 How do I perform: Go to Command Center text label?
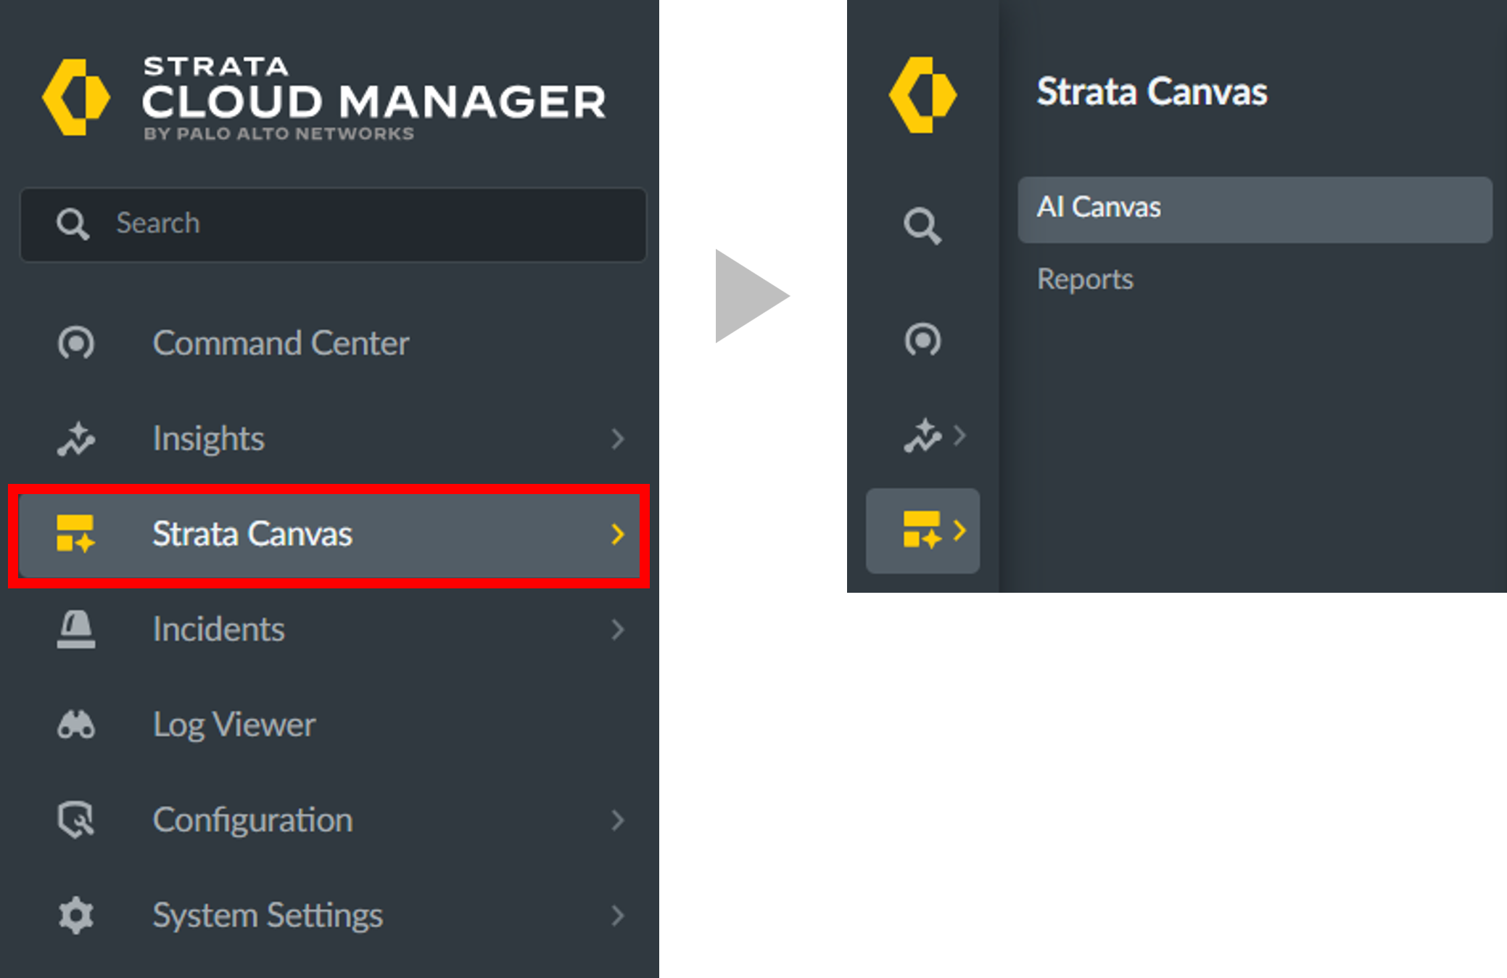pos(281,343)
